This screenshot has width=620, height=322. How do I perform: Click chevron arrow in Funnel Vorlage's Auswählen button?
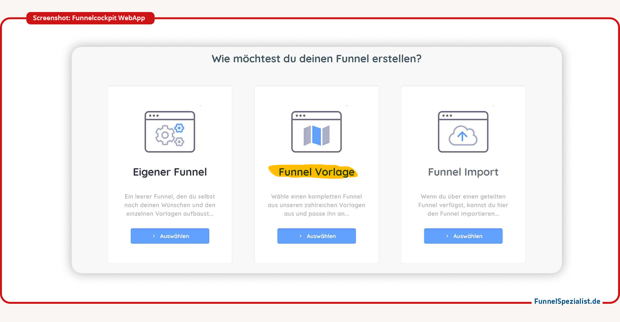pyautogui.click(x=300, y=236)
